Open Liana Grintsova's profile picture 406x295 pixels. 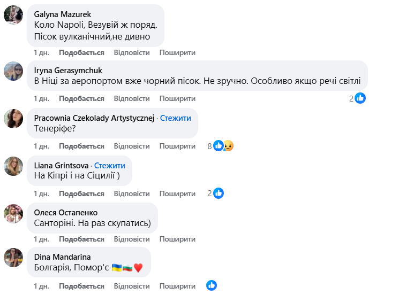point(13,166)
